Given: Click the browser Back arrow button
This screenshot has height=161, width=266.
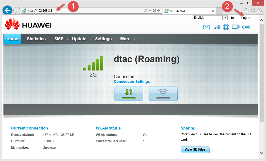Looking at the screenshot, I should tap(7, 10).
